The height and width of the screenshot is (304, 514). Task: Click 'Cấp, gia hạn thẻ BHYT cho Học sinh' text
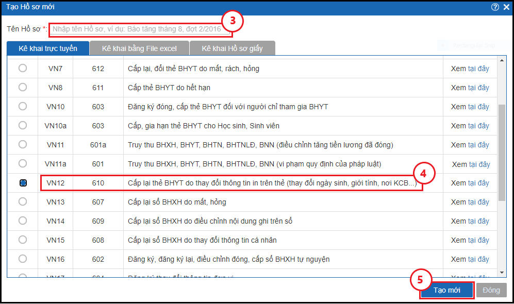(204, 126)
